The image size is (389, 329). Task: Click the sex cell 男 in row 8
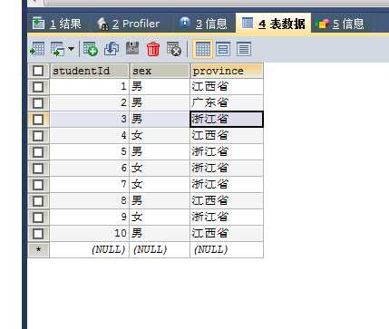click(x=160, y=201)
